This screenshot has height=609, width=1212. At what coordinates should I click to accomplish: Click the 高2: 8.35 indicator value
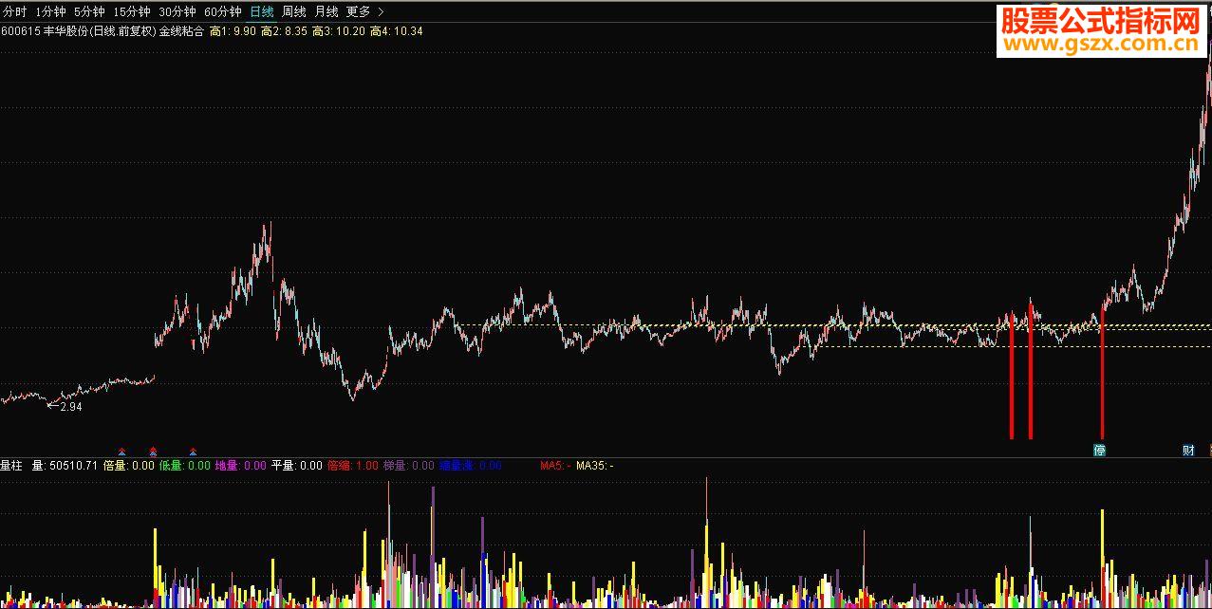[x=284, y=31]
